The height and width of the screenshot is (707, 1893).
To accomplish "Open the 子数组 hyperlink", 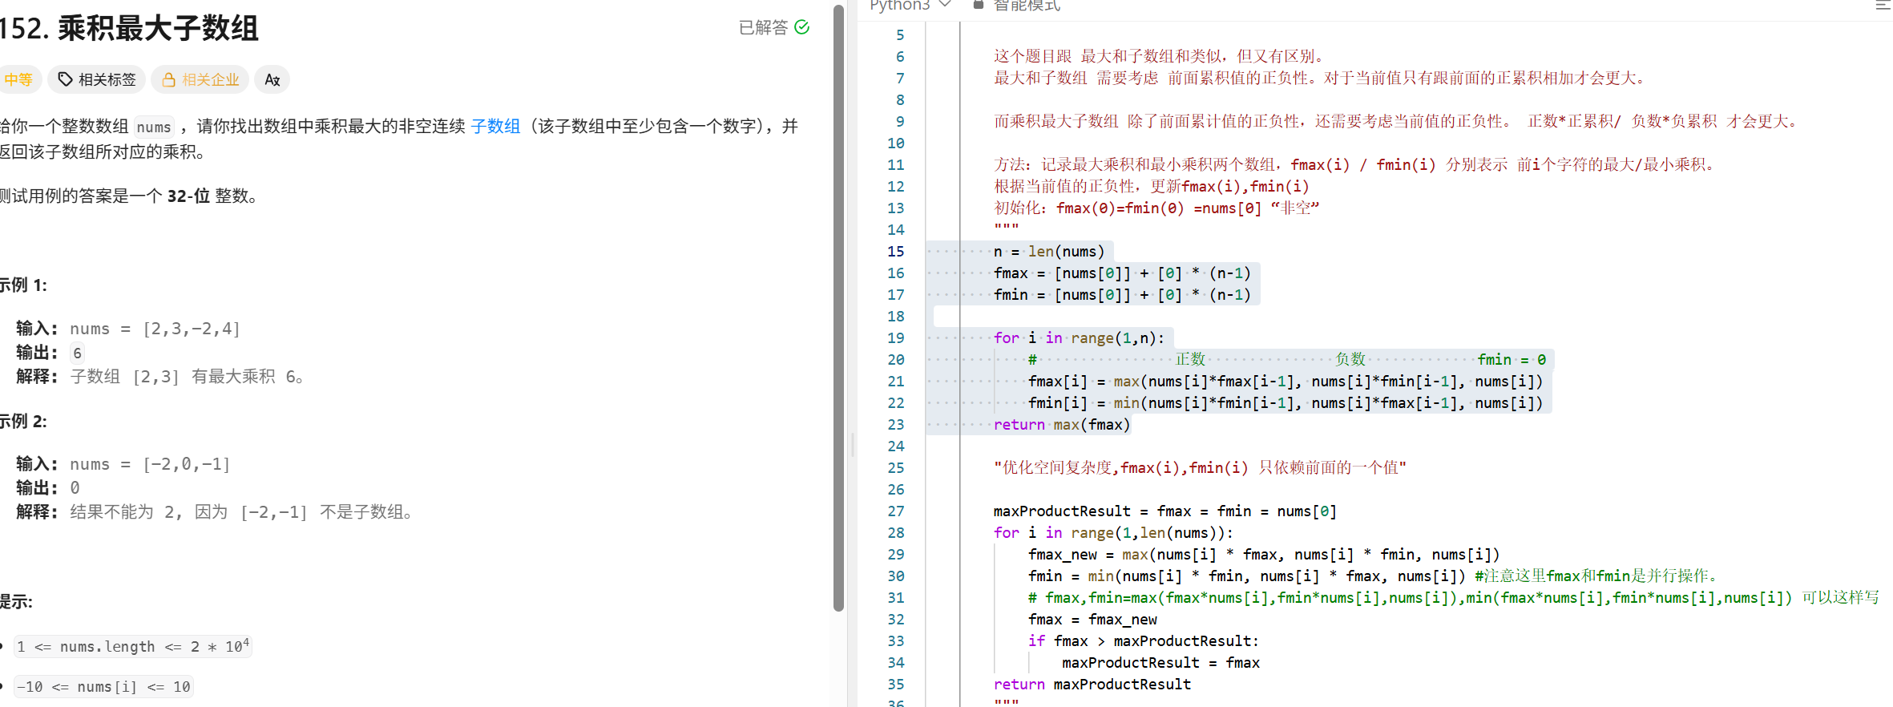I will 495,126.
